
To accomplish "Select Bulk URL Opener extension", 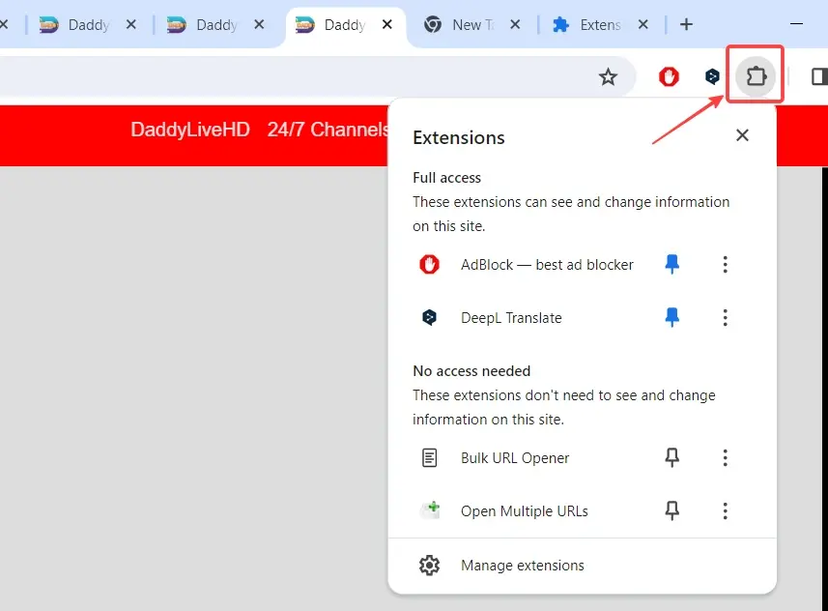I will (514, 458).
